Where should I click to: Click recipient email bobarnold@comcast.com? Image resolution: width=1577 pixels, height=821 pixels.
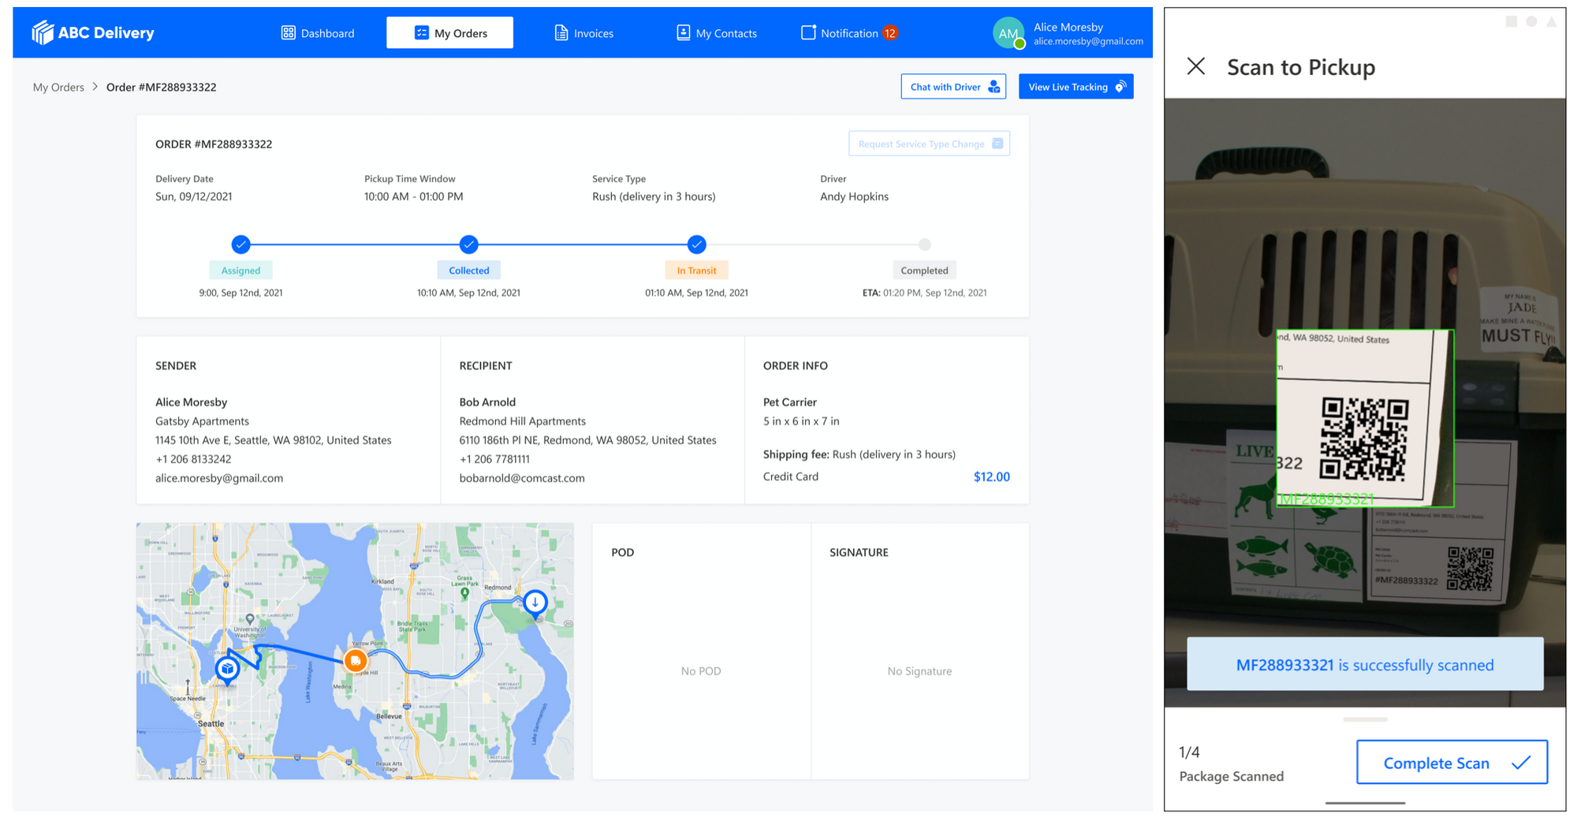point(522,478)
